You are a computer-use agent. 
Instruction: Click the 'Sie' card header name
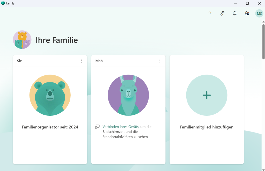pyautogui.click(x=19, y=61)
